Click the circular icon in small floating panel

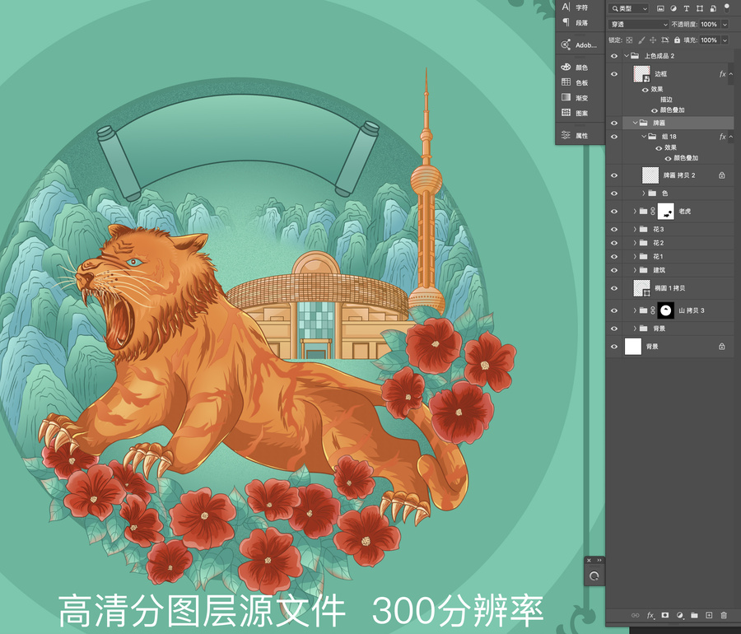click(594, 576)
